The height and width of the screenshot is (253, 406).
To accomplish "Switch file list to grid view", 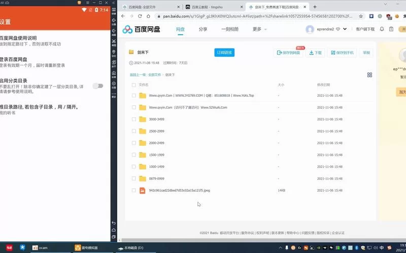I will pyautogui.click(x=369, y=75).
